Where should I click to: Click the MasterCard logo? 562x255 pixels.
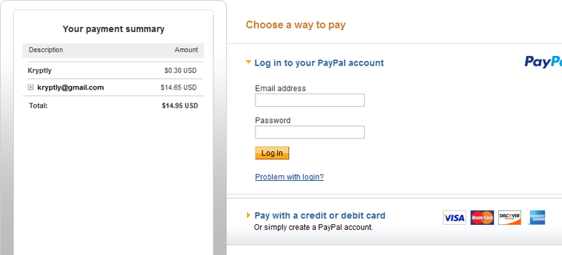click(482, 217)
